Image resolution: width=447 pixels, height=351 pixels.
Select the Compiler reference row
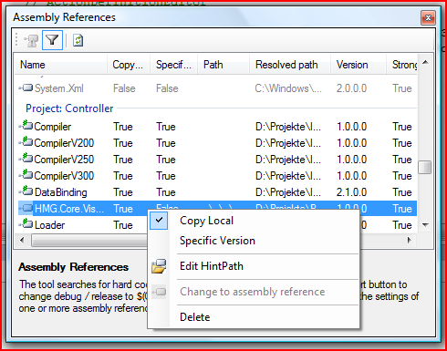pyautogui.click(x=217, y=127)
